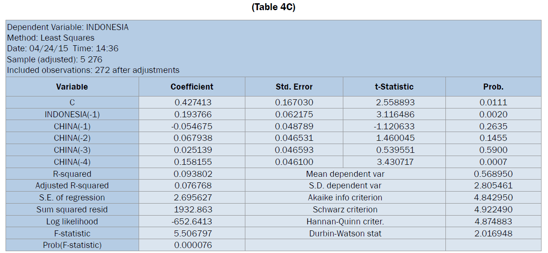548x253 pixels.
Task: Click the Table 4C title
Action: [274, 7]
